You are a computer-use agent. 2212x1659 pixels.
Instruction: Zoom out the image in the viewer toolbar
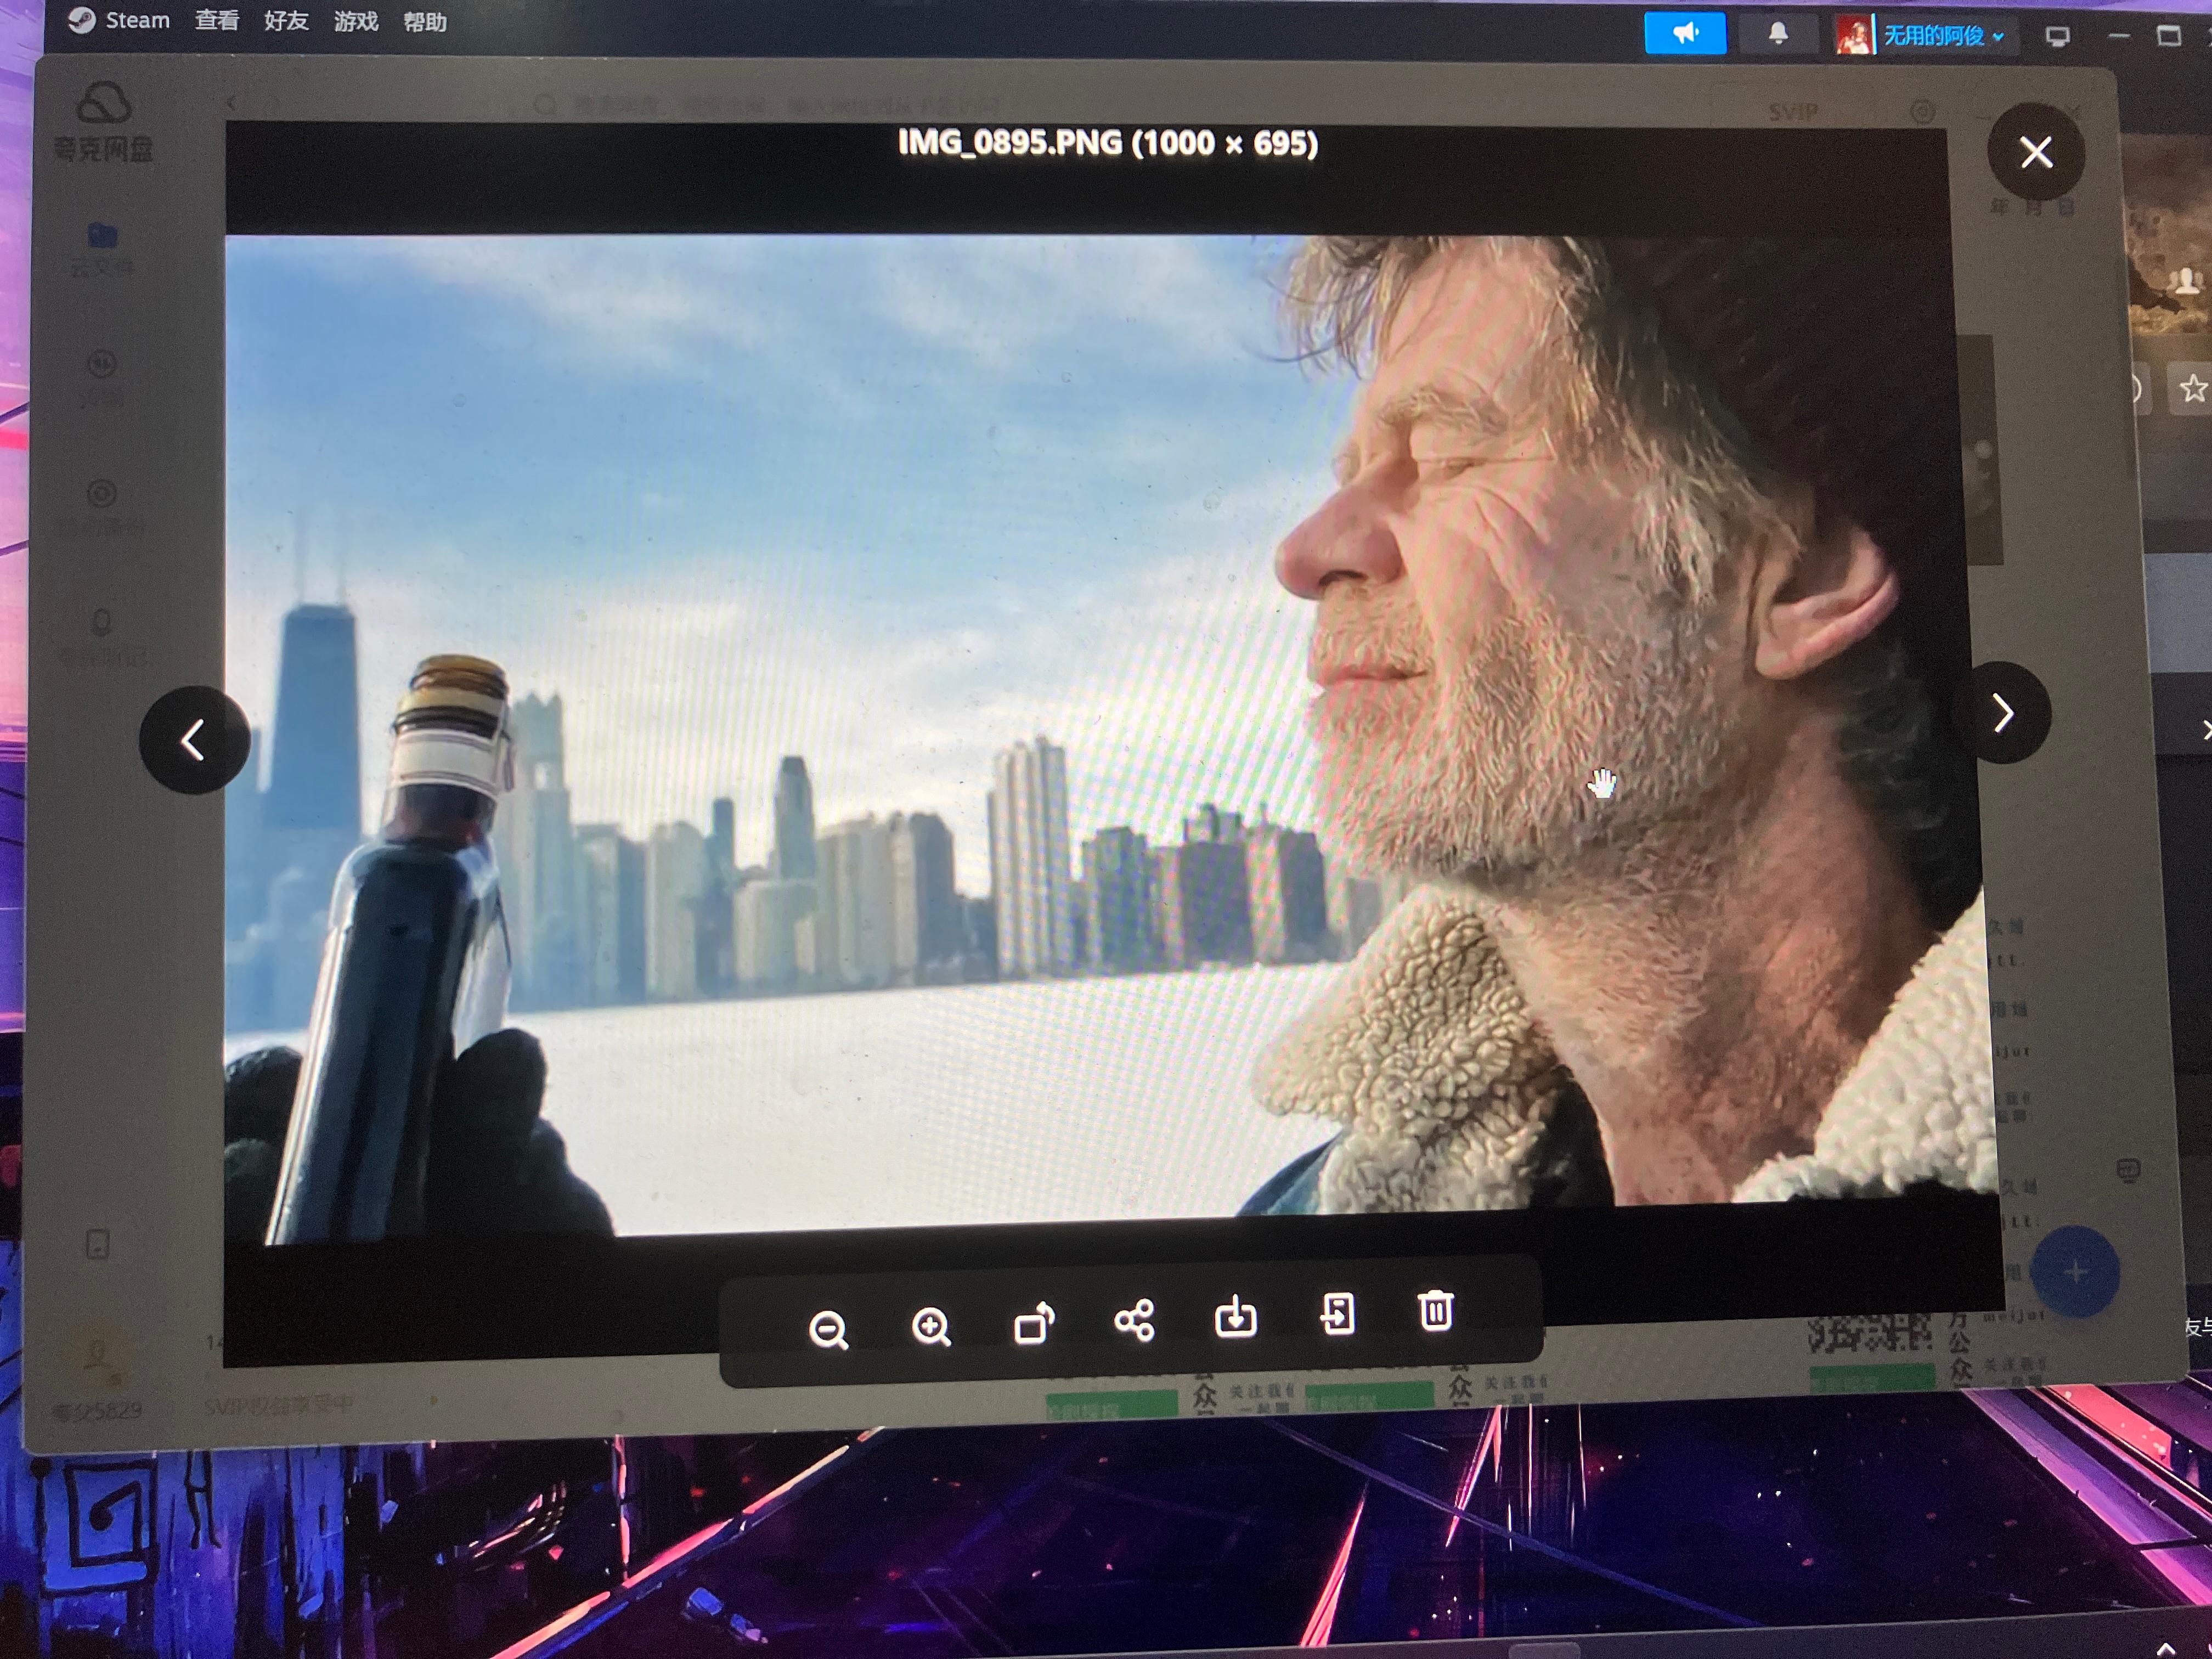tap(828, 1330)
